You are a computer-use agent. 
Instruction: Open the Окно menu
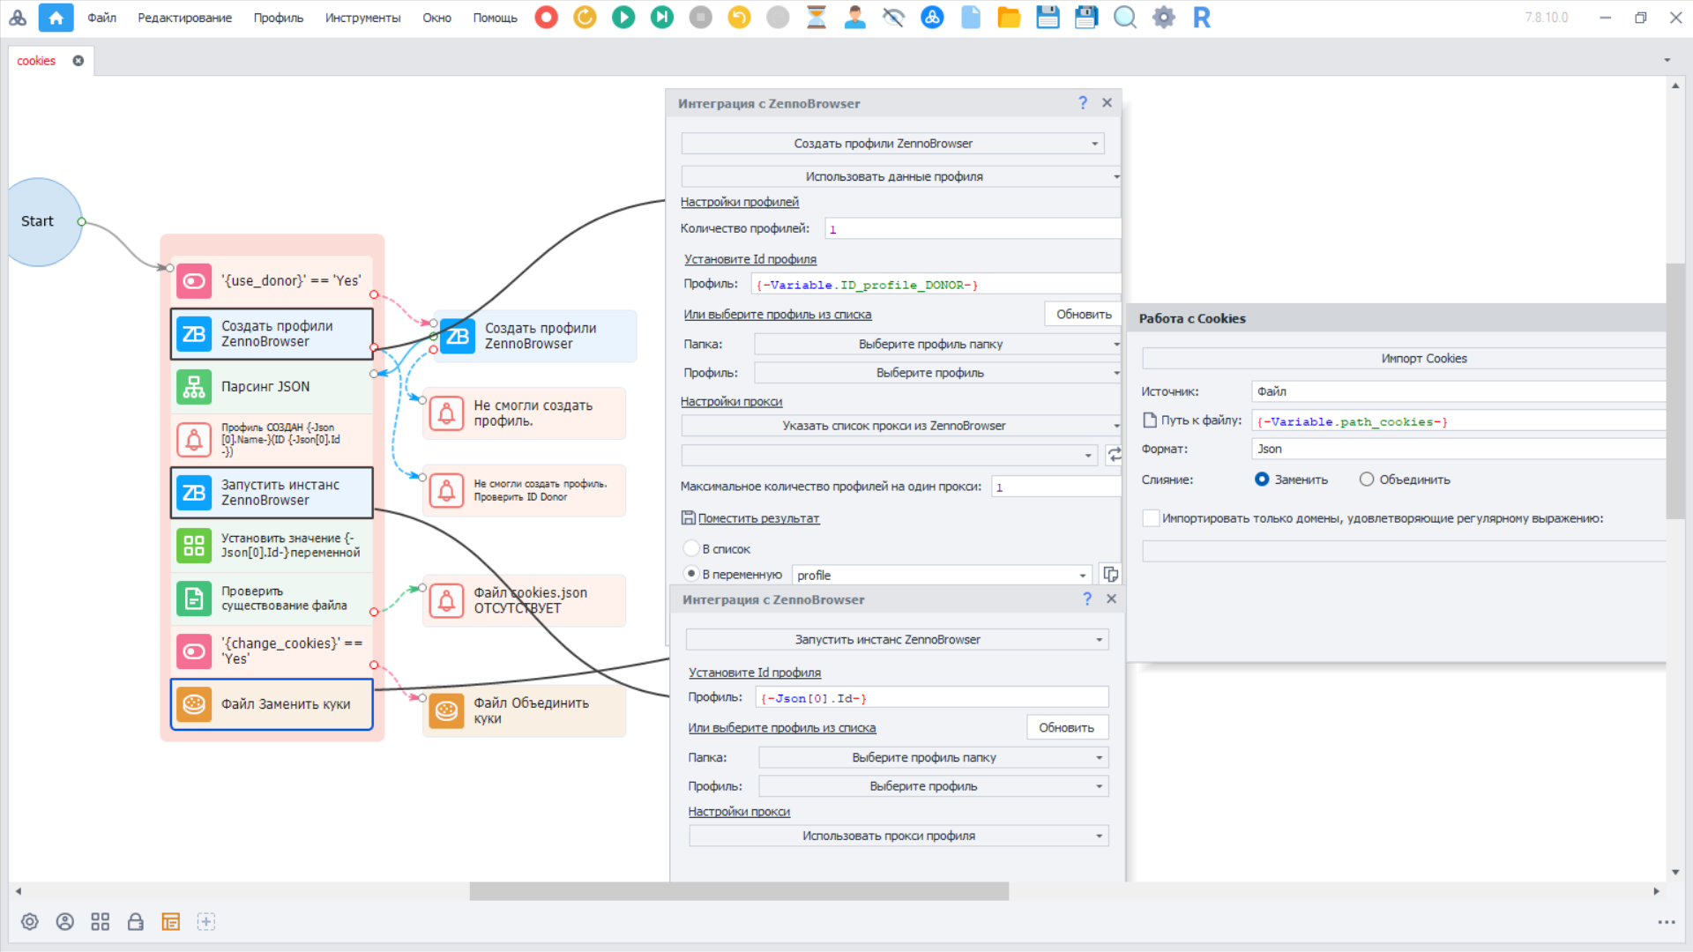pos(436,18)
